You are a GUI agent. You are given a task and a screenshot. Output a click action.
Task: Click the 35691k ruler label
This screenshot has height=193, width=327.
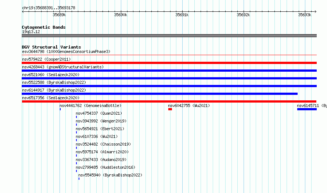tap(182, 15)
